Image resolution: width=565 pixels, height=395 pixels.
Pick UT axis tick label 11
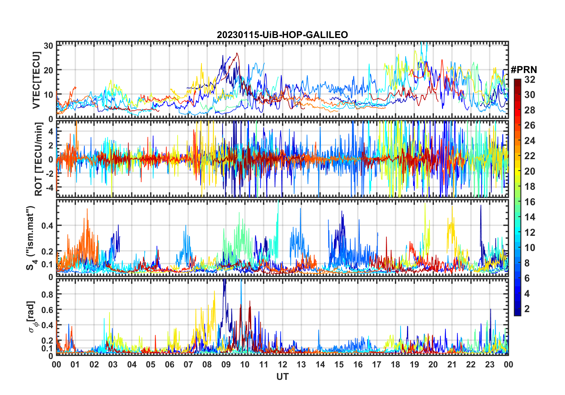264,364
